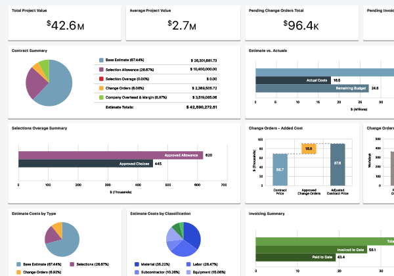Viewport: 394px width, 276px height.
Task: Click the Change Orders swatch under Costs by Type
Action: 18,272
